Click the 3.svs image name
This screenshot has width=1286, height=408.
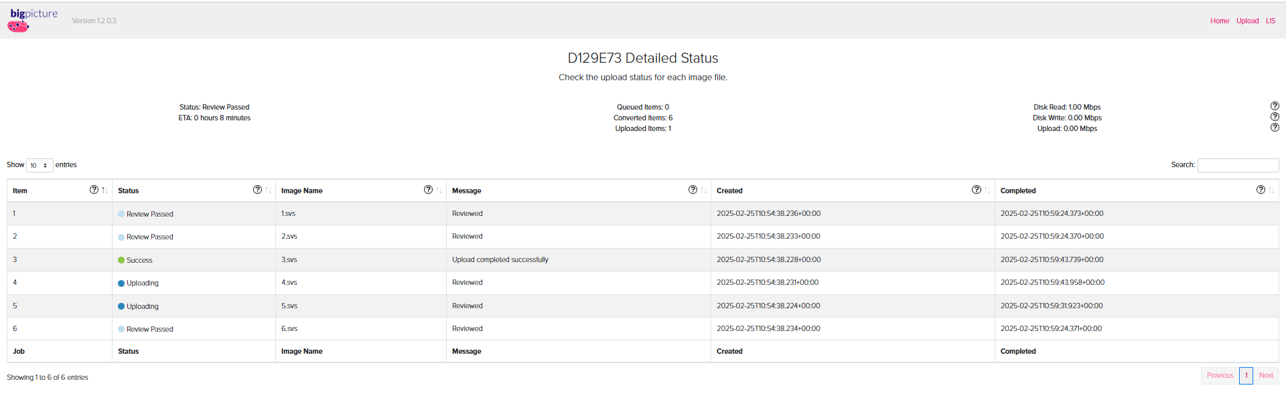point(289,260)
